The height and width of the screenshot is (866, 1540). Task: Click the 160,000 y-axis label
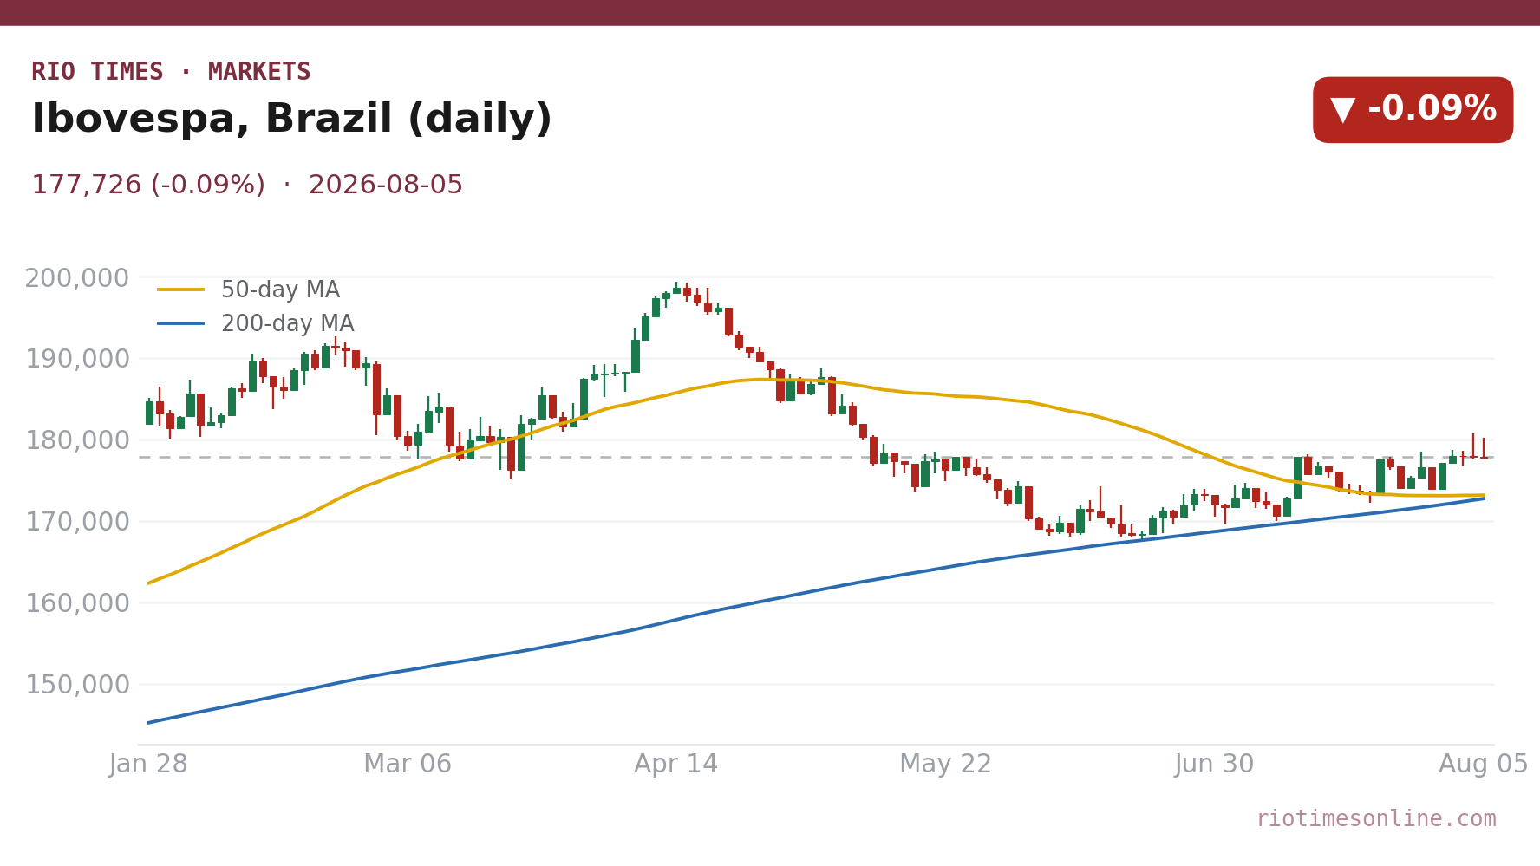click(77, 603)
